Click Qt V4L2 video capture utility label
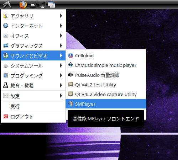 (106, 95)
